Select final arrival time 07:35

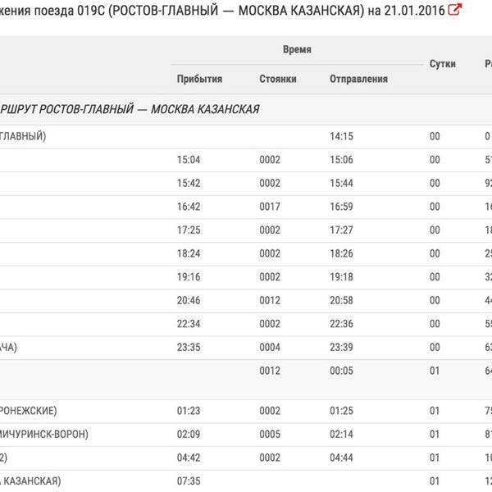click(x=189, y=481)
